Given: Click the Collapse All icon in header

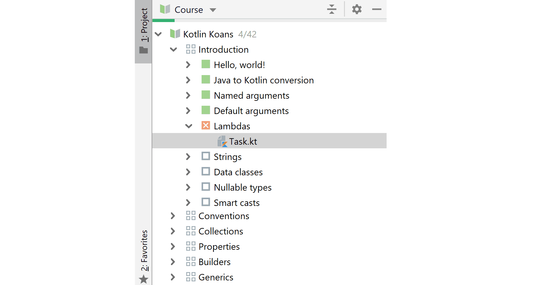Looking at the screenshot, I should (x=331, y=9).
